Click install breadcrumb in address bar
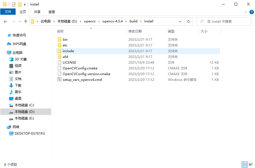255x168 pixels. click(149, 21)
